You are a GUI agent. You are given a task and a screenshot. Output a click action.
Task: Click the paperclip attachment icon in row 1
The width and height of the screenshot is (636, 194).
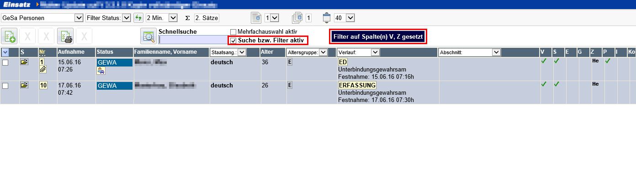(43, 69)
